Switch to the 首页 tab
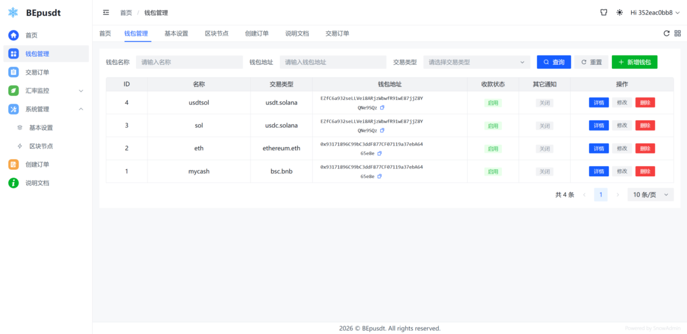 tap(105, 33)
